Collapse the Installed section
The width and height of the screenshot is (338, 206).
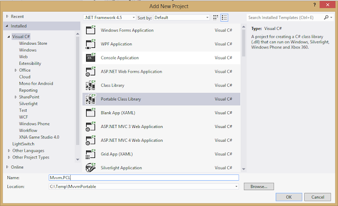click(7, 26)
